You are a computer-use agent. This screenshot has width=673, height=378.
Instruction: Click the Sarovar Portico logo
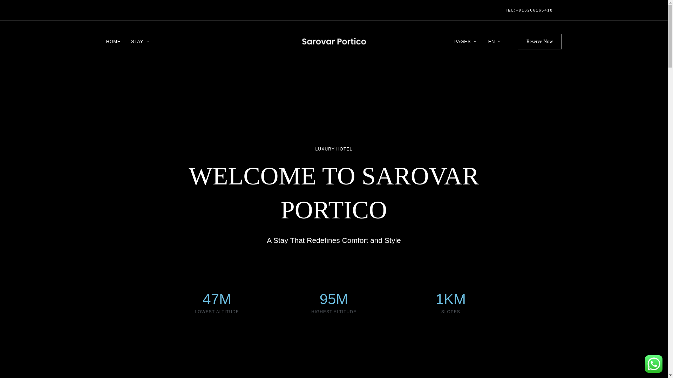(x=334, y=42)
